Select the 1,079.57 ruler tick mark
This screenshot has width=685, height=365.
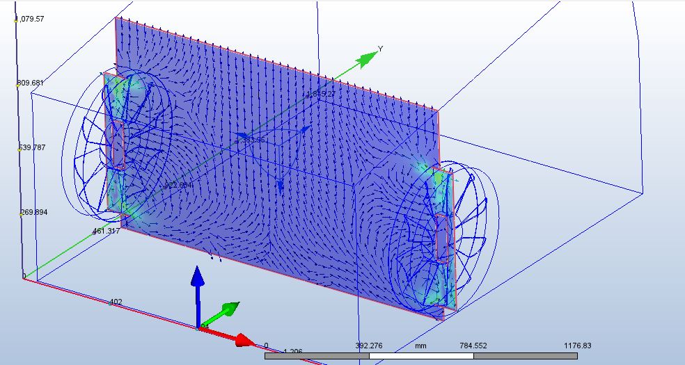tap(16, 19)
